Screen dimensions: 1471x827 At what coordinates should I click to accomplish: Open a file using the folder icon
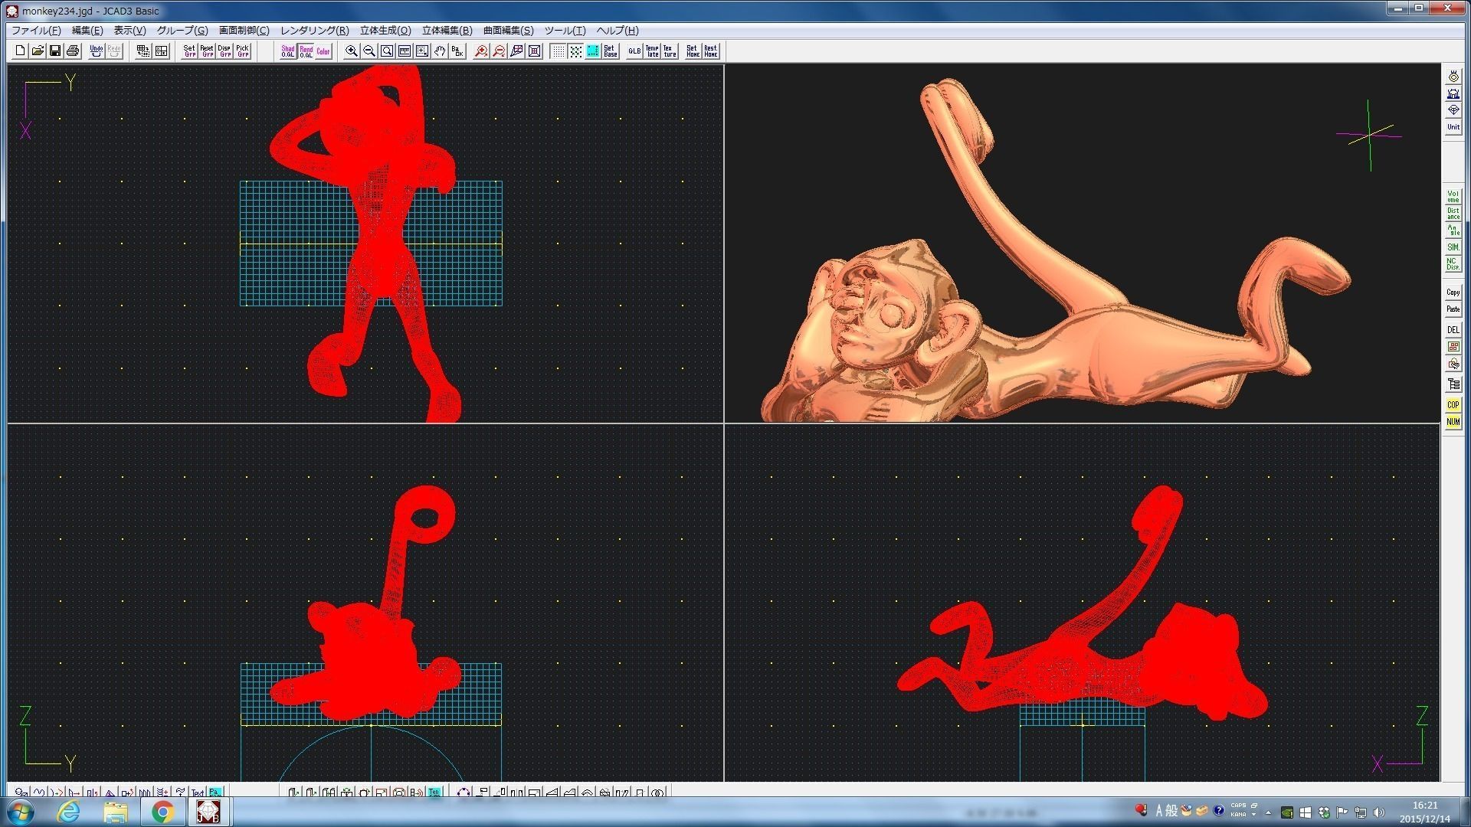click(38, 51)
